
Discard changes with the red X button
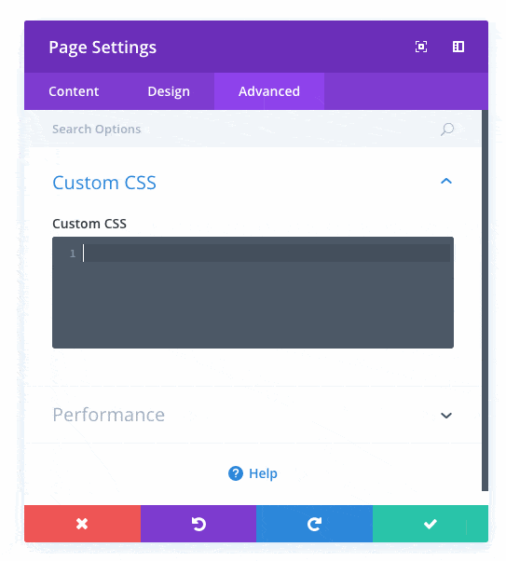[82, 524]
